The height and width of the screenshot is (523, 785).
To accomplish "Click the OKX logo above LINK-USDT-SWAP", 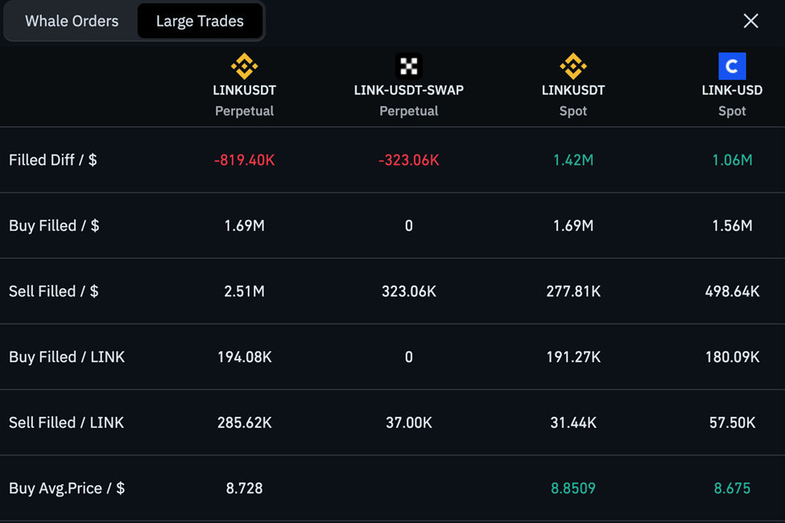I will click(x=409, y=66).
